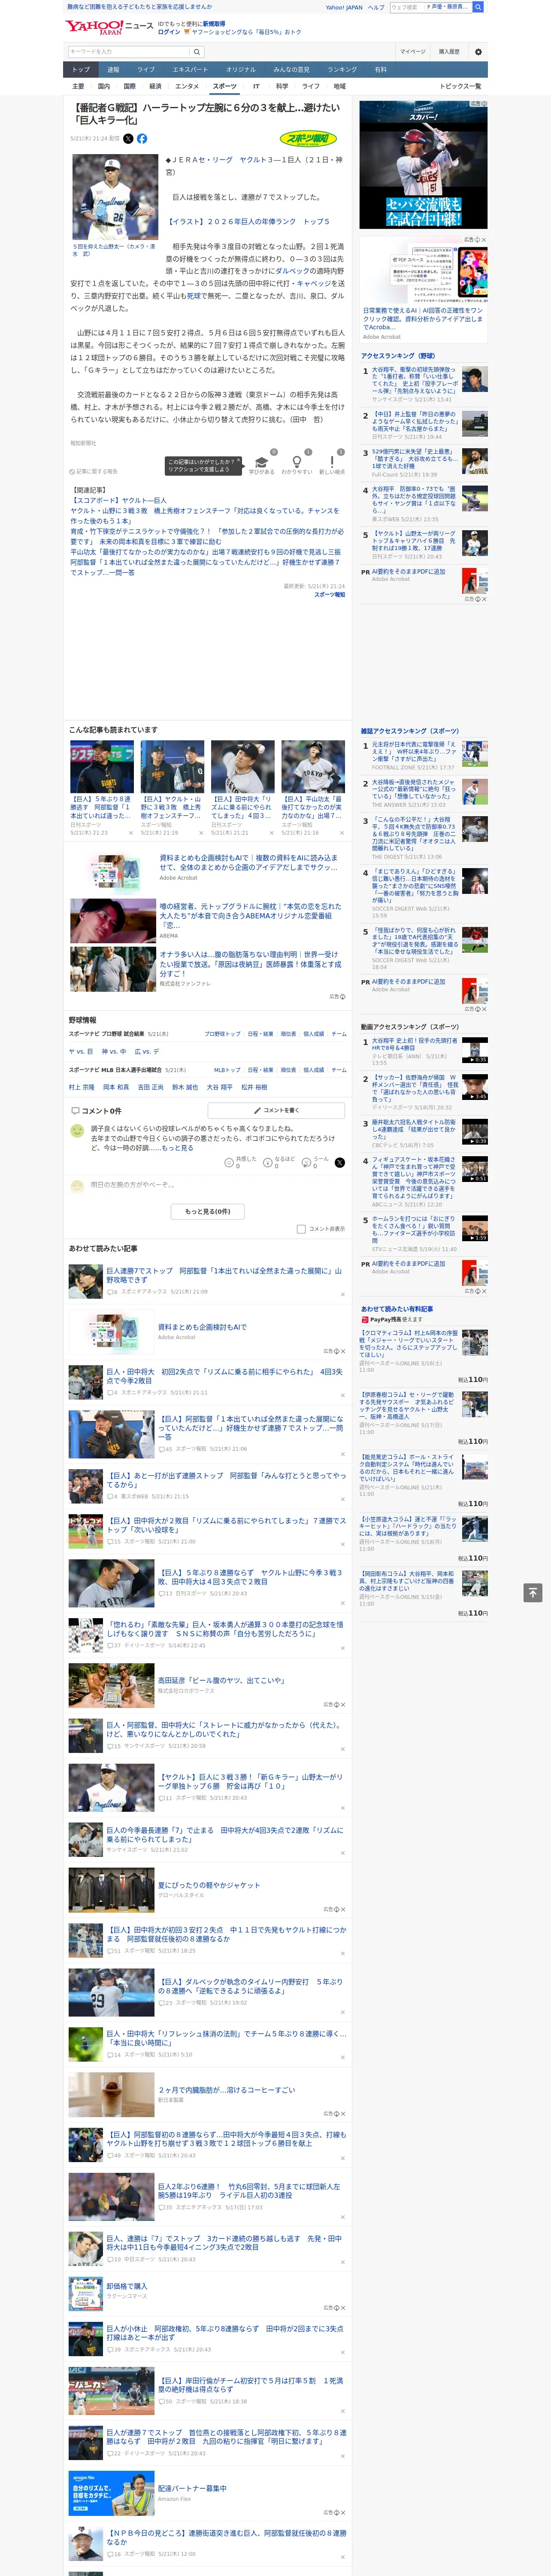Select the 経済 category
This screenshot has width=551, height=2576.
pos(155,86)
